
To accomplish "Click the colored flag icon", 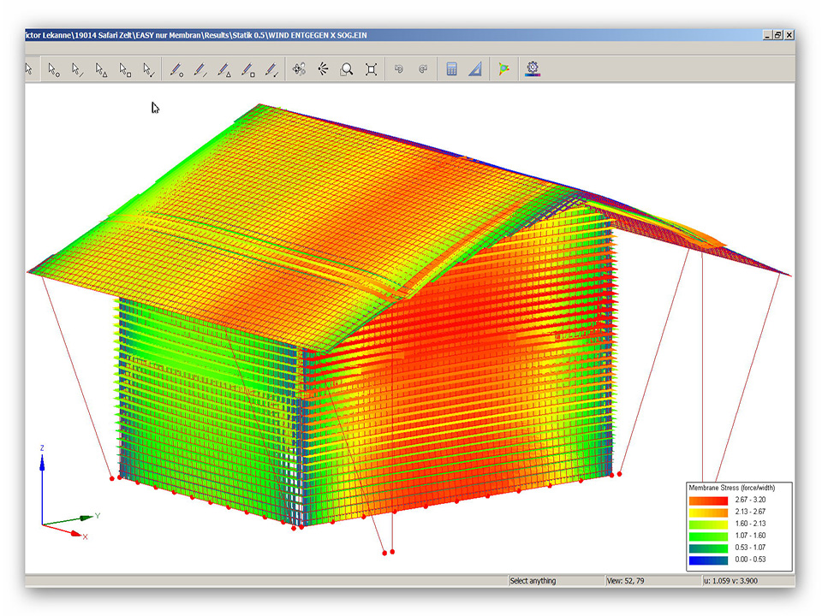I will coord(504,69).
